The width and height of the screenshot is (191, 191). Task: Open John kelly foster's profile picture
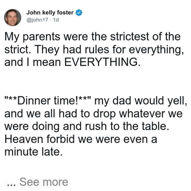coord(13,17)
